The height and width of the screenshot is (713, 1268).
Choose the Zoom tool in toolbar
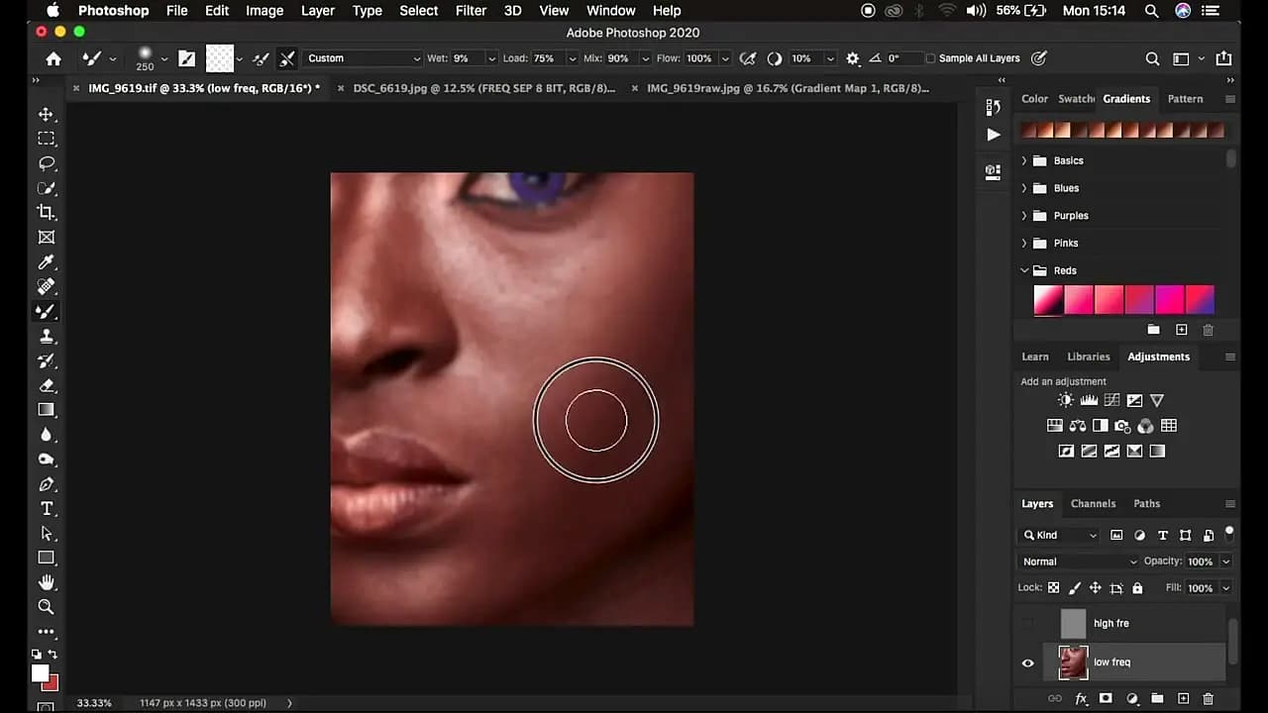coord(47,607)
